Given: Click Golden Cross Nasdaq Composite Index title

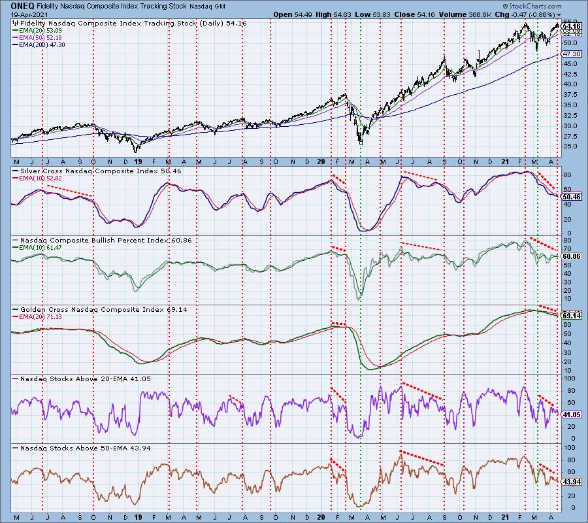Looking at the screenshot, I should click(100, 309).
